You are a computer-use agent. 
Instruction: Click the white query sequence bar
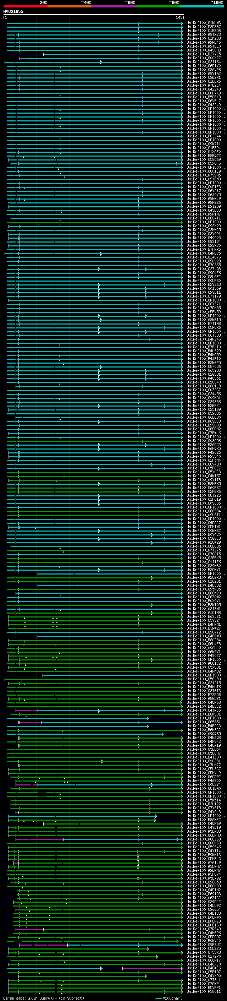tap(94, 14)
